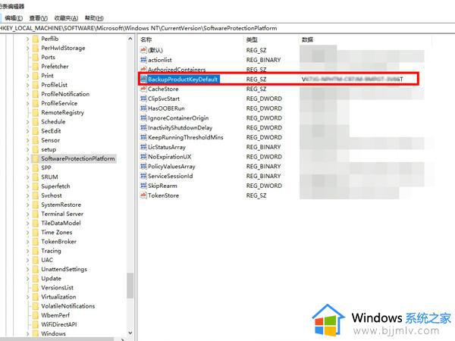Click the actionlist binary value icon
455x341 pixels.
143,60
